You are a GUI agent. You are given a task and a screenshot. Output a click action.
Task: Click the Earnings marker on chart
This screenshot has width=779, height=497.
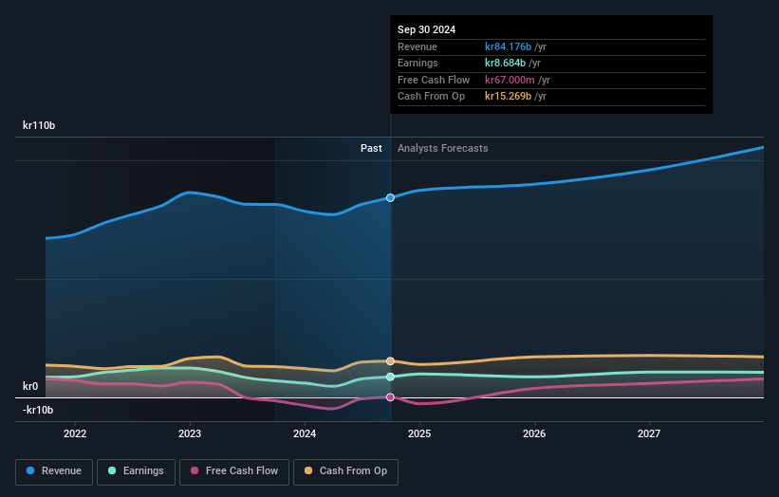click(391, 377)
